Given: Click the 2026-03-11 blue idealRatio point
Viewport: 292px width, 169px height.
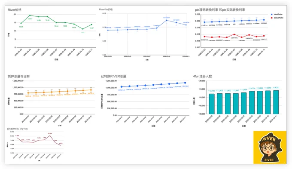Looking at the screenshot, I should tap(264, 20).
